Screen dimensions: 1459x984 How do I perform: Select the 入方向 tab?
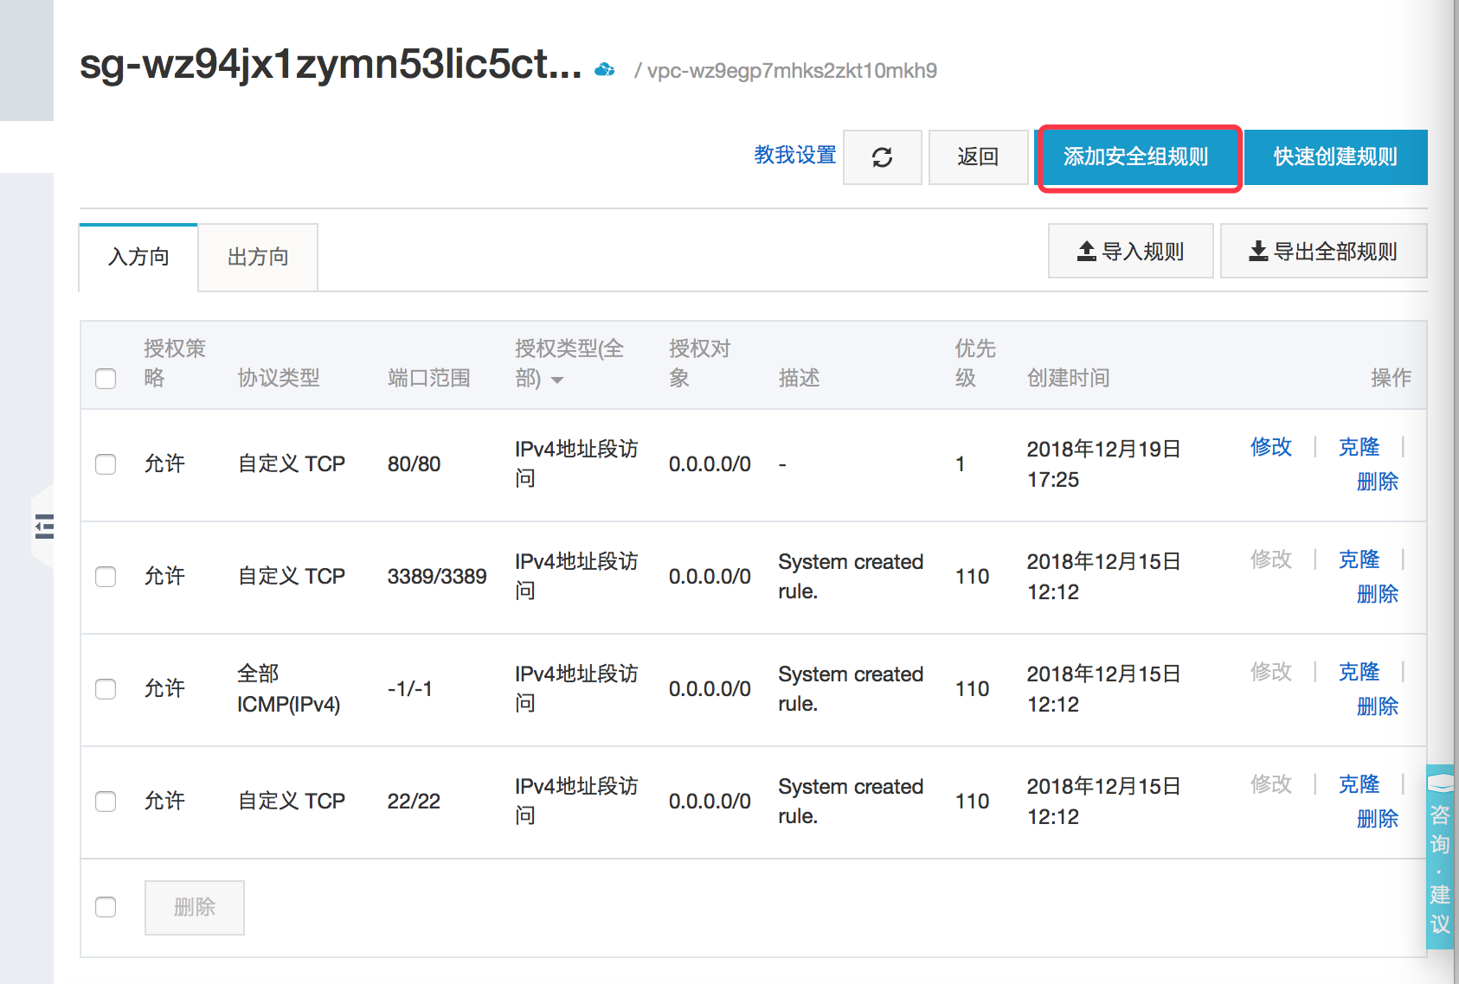138,257
